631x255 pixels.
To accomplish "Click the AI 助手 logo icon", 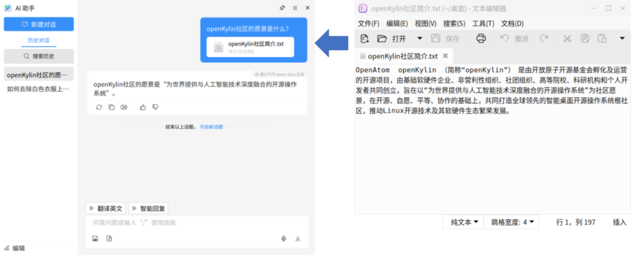I will point(7,8).
